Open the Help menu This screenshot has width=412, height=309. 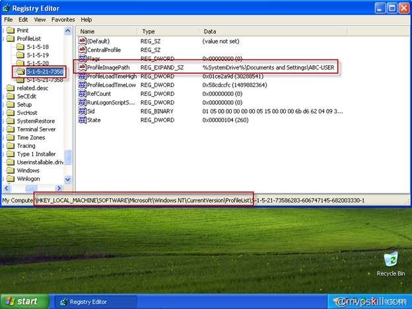pyautogui.click(x=86, y=20)
